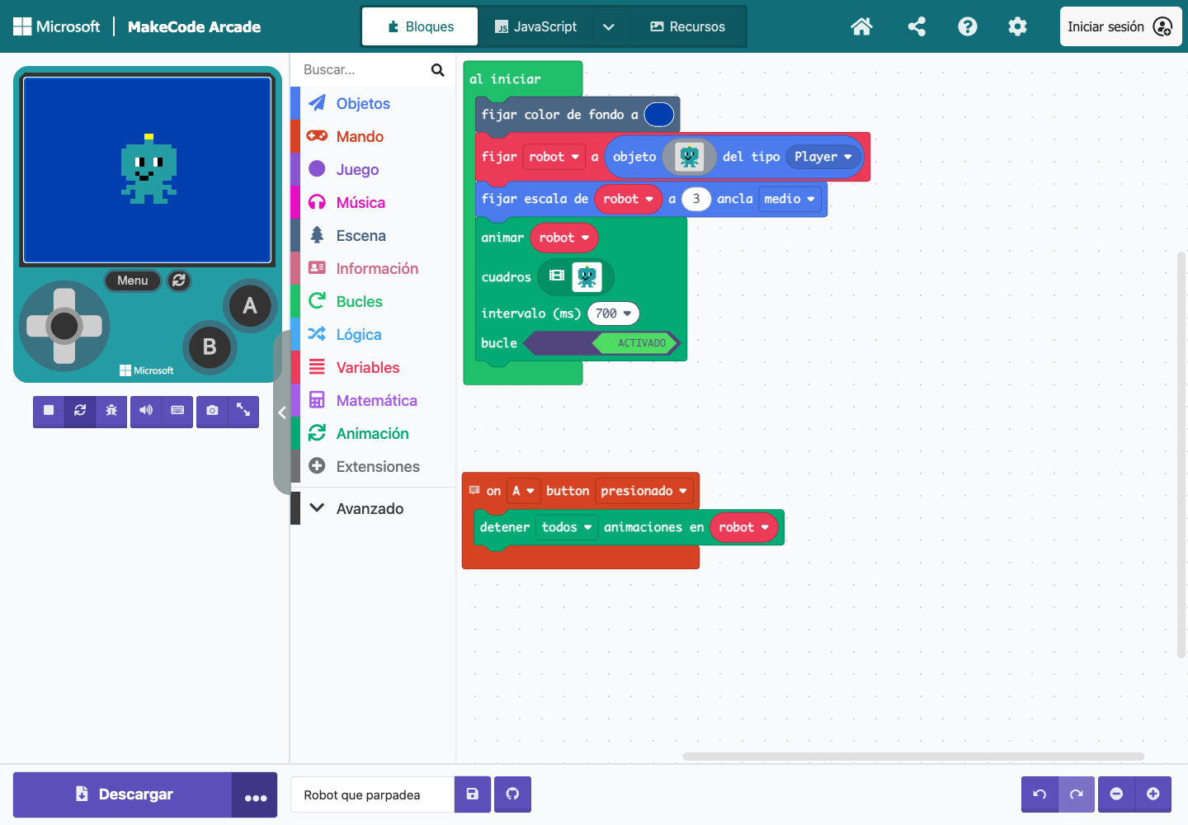
Task: Toggle debug mode with the bug icon
Action: [111, 410]
